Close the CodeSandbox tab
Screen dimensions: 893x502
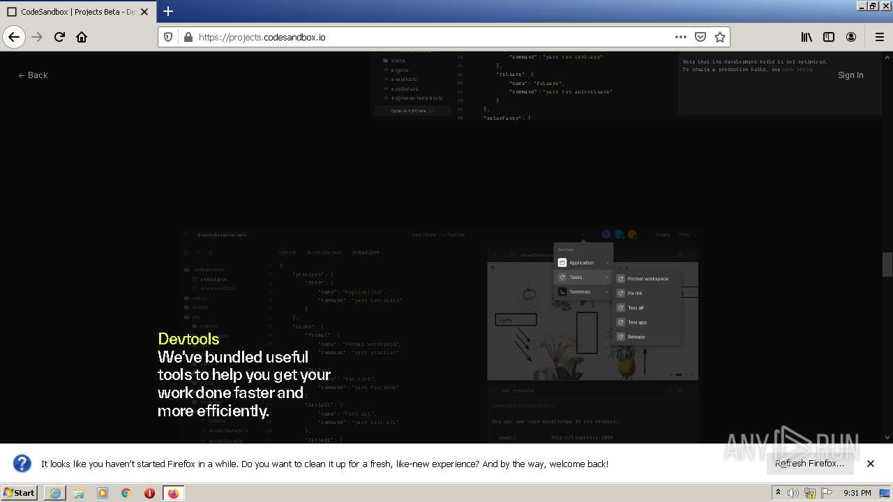(x=144, y=12)
